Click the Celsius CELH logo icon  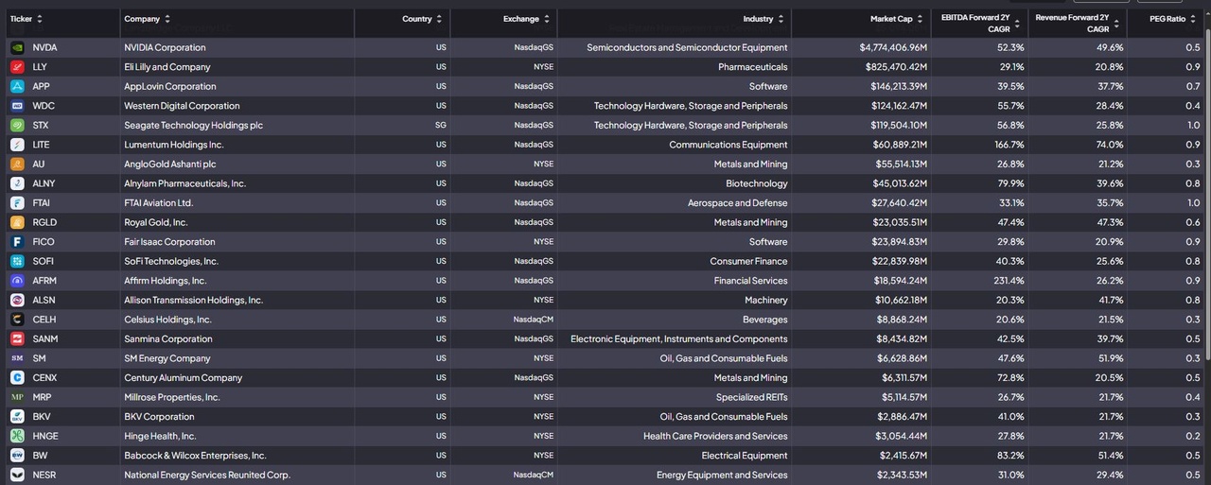(17, 320)
